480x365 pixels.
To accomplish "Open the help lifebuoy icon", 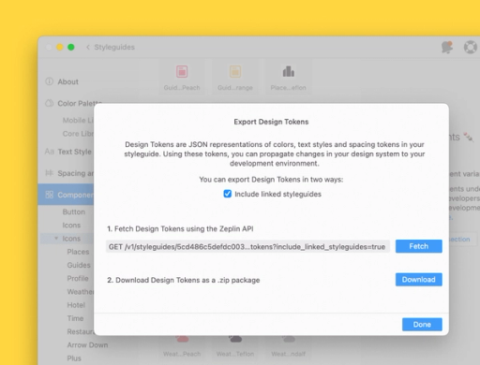I will pos(470,47).
